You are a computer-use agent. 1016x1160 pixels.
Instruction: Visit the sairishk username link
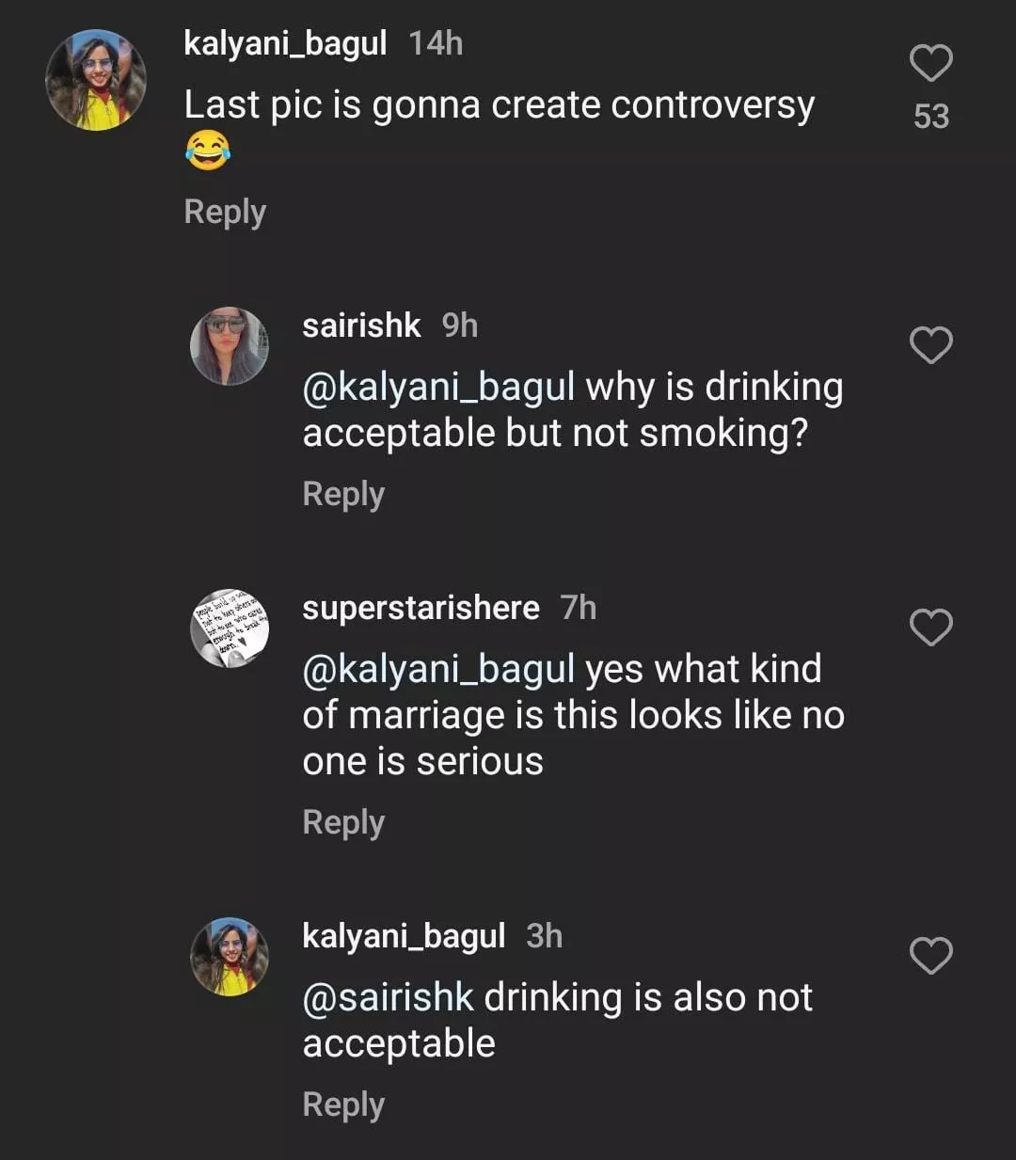coord(361,326)
